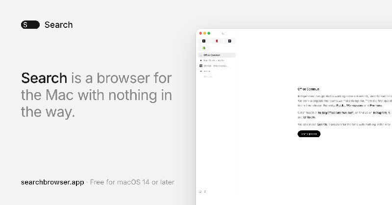Open the LinkedIn link
Image resolution: width=392 pixels, height=205 pixels.
(x=310, y=117)
